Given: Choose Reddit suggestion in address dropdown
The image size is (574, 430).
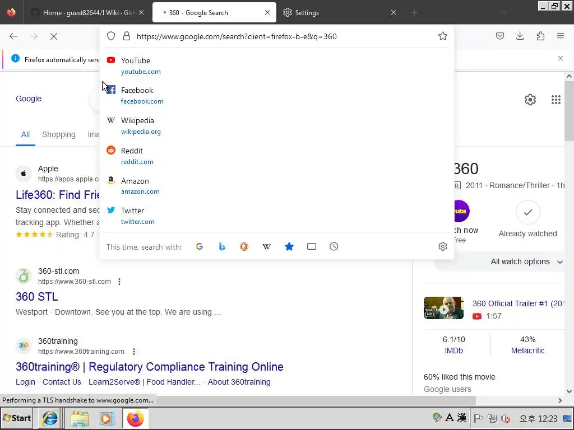Looking at the screenshot, I should (277, 156).
